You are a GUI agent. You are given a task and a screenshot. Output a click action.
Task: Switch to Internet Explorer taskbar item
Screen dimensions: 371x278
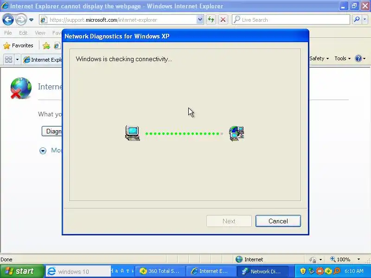(211, 271)
